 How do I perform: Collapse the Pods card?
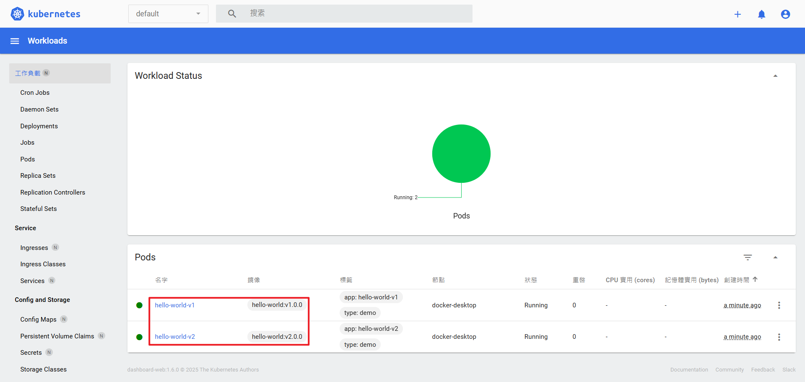click(x=775, y=257)
